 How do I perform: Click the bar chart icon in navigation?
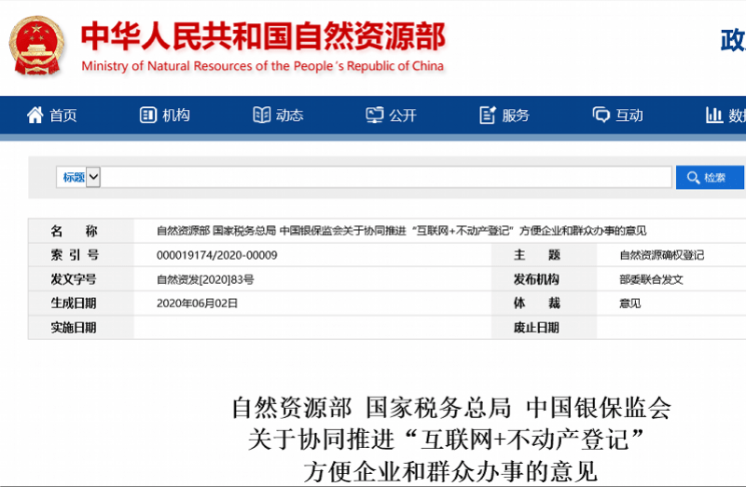pyautogui.click(x=714, y=115)
